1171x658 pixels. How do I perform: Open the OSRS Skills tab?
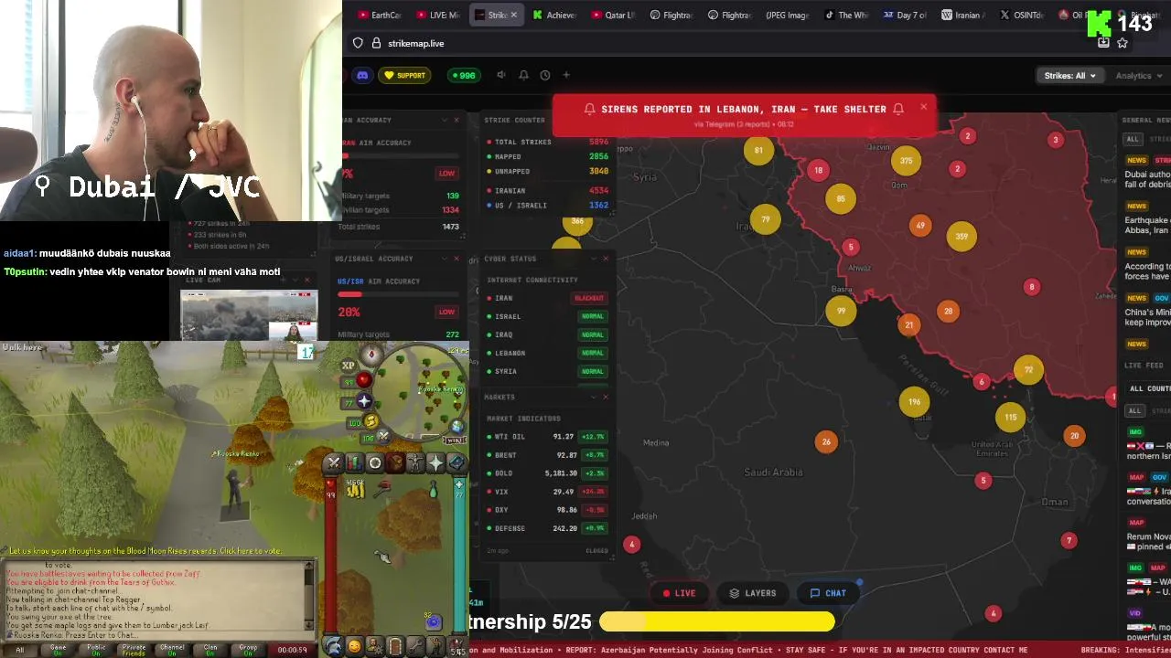(354, 463)
